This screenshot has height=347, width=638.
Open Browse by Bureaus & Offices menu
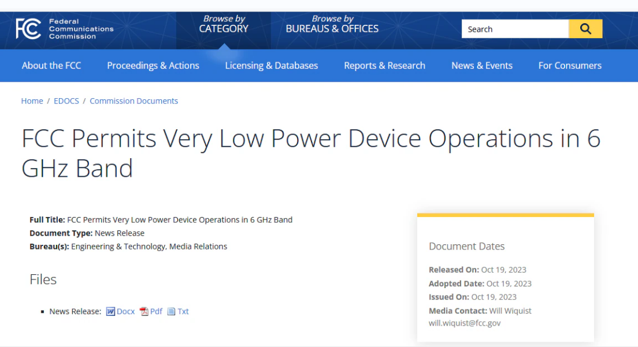click(332, 24)
